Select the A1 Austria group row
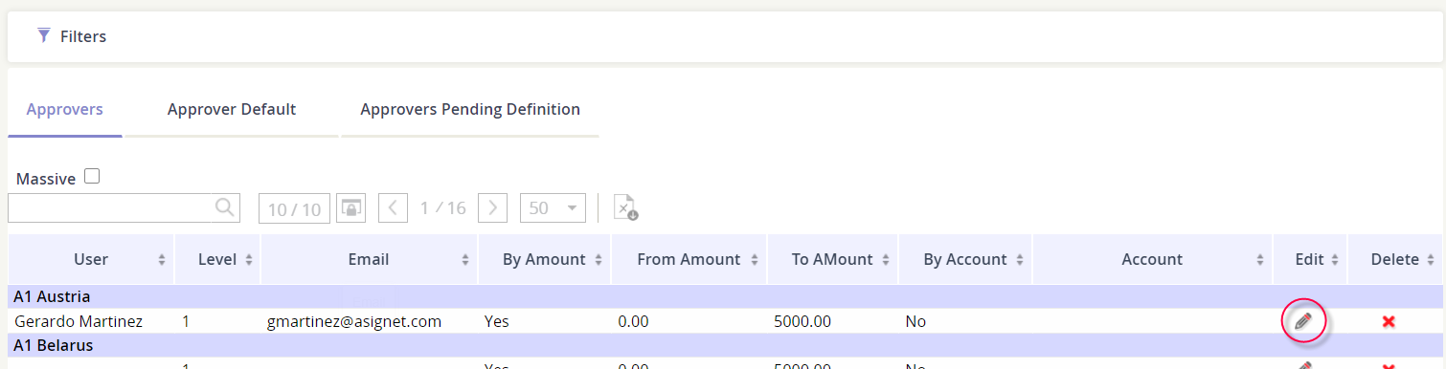The height and width of the screenshot is (369, 1446). click(725, 296)
